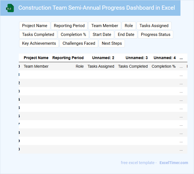Screen dimensions: 194x174
Task: Click the Project Name column header
Action: (36, 58)
